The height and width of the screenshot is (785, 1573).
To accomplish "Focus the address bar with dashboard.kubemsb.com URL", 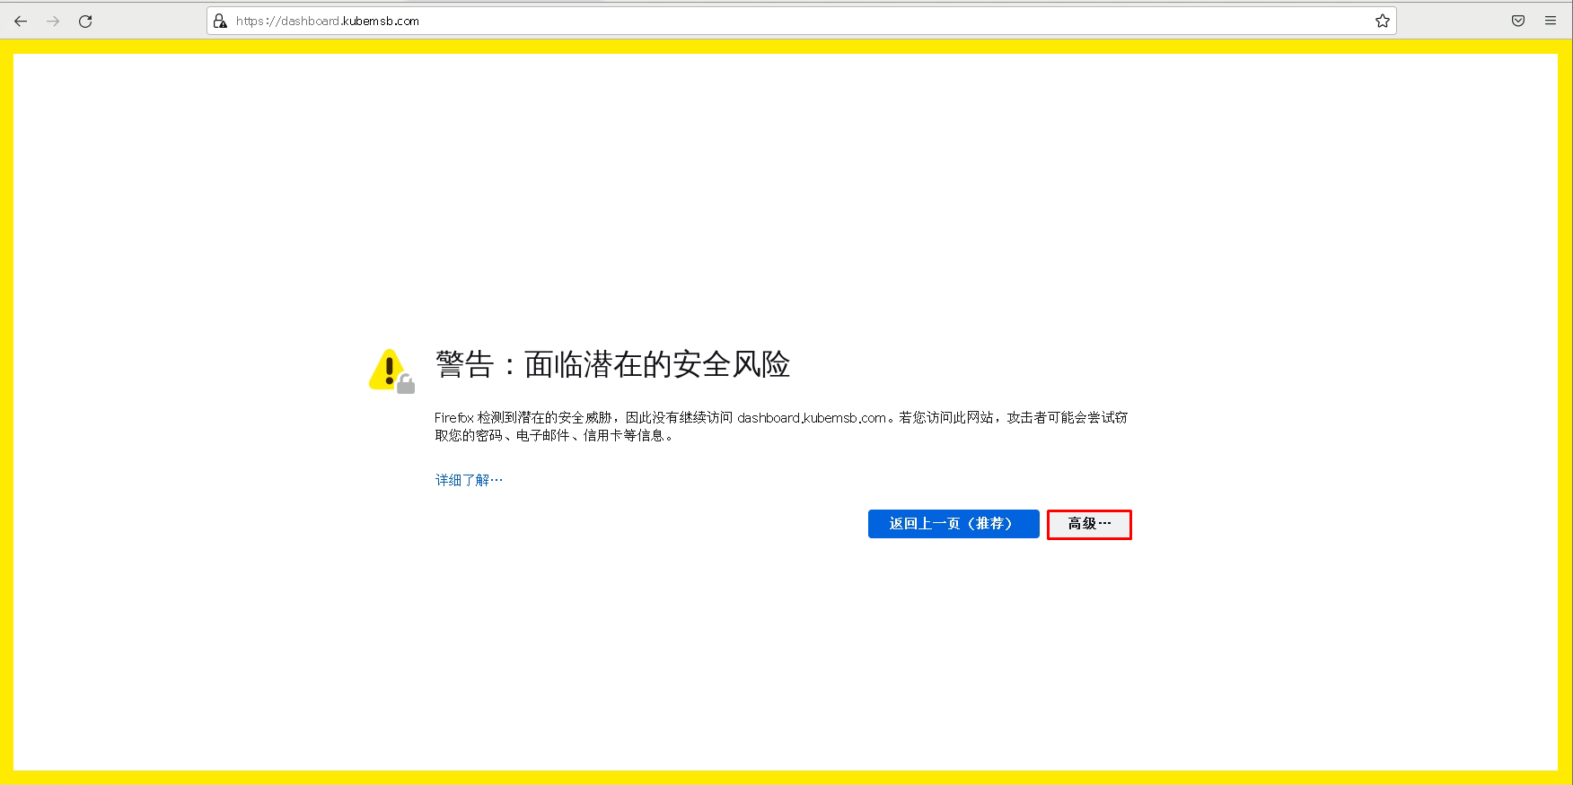I will pos(801,21).
